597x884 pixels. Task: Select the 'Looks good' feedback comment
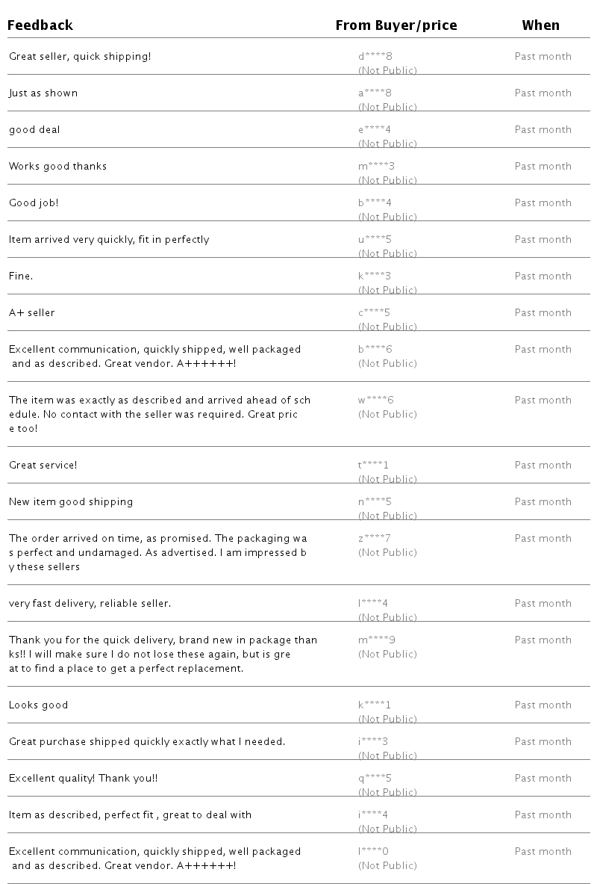(39, 705)
